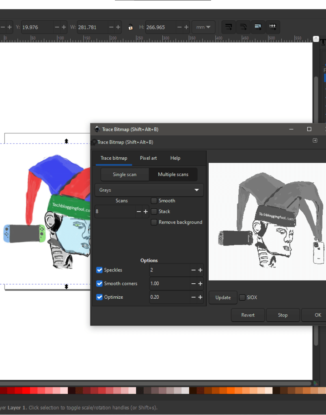The image size is (326, 415).
Task: Check the Remove background option
Action: [x=154, y=222]
